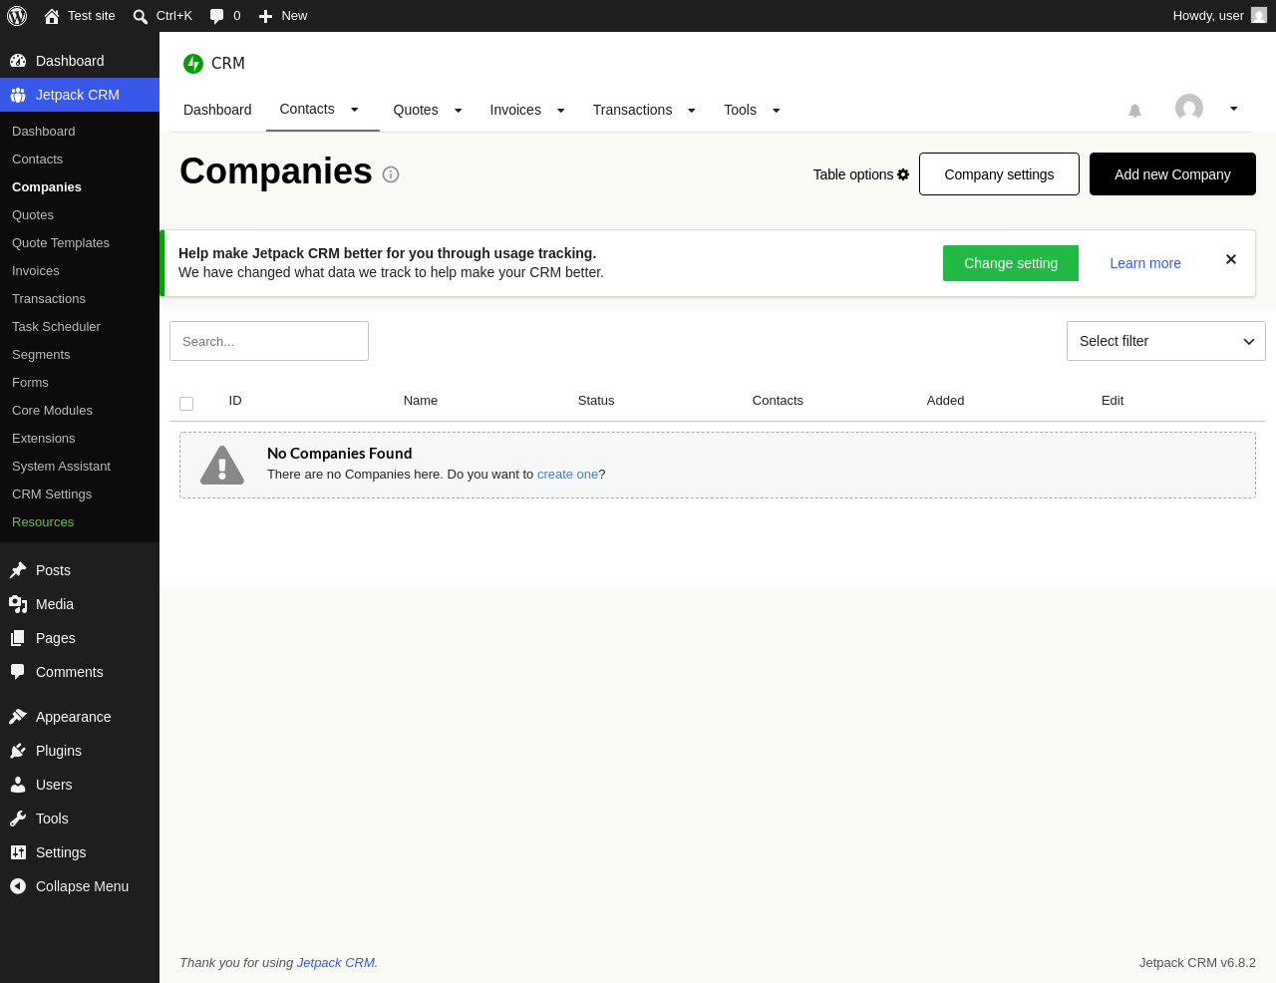Click the Jetpack CRM people icon
The image size is (1276, 983).
[x=18, y=95]
